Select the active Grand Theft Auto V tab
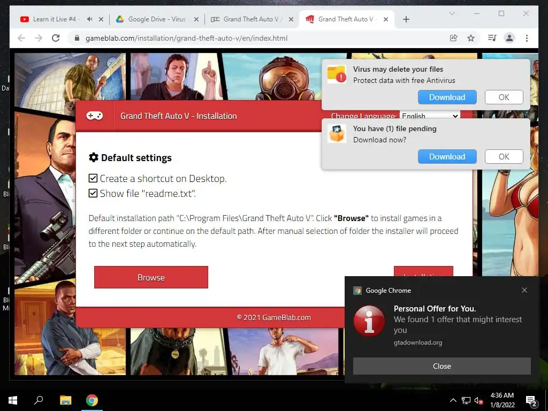This screenshot has height=411, width=548. [x=346, y=19]
